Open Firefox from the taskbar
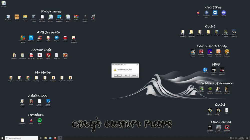This screenshot has height=140, width=250. click(x=55, y=138)
